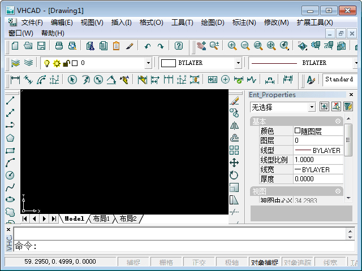Select the Polygon drawing tool
362x271 pixels.
click(10, 138)
